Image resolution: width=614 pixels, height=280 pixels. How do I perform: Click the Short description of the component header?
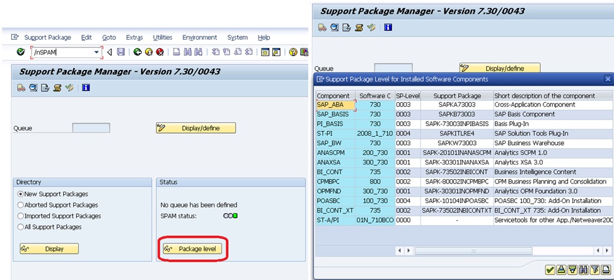553,96
